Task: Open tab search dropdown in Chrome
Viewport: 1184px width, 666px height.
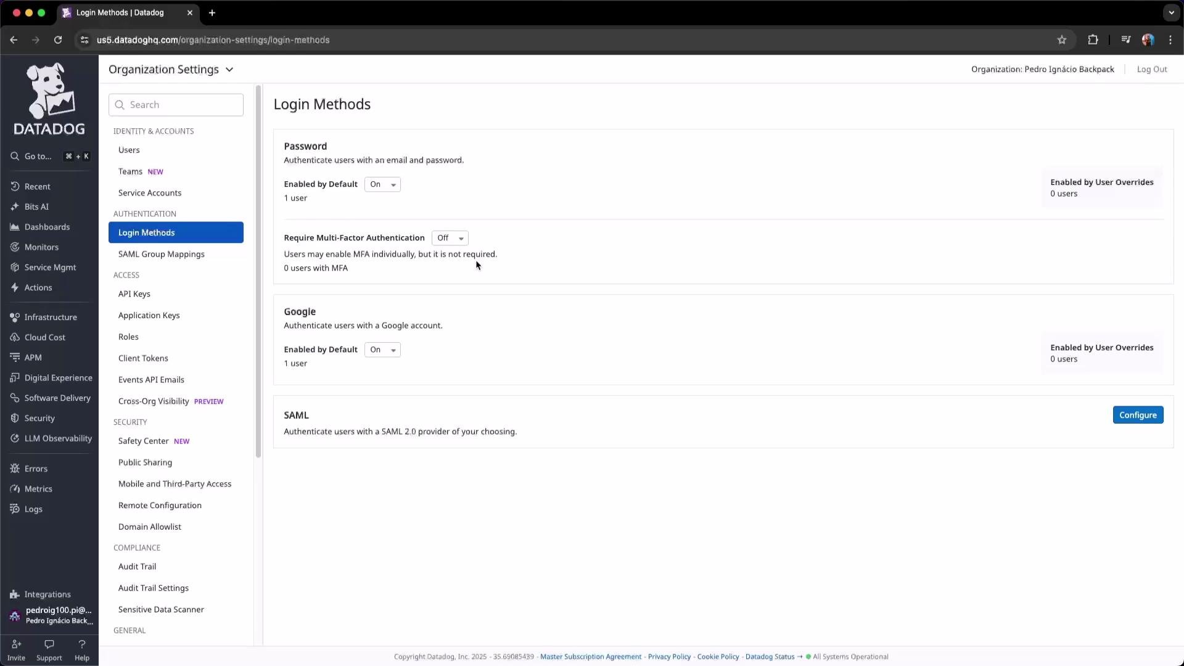Action: [1171, 12]
